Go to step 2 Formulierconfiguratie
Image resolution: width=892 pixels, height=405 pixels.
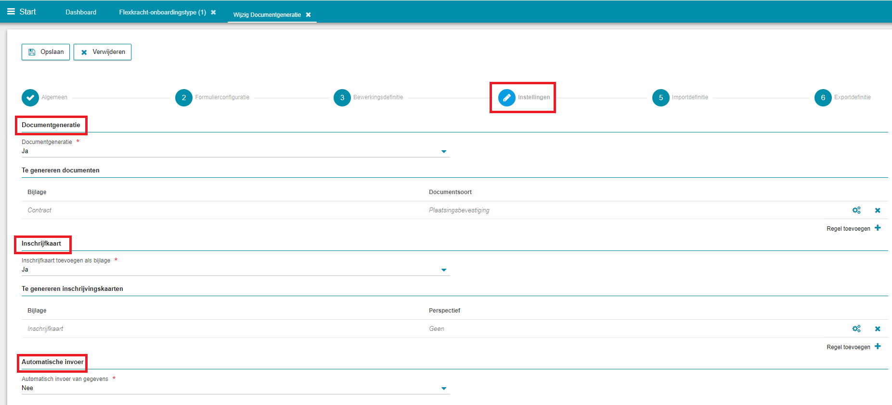click(184, 98)
